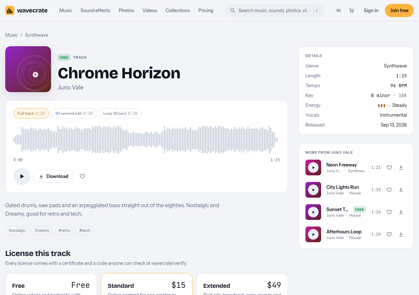Select the 30 second edit version
The image size is (419, 295).
74,113
